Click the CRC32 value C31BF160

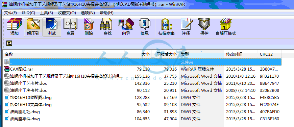[269, 119]
